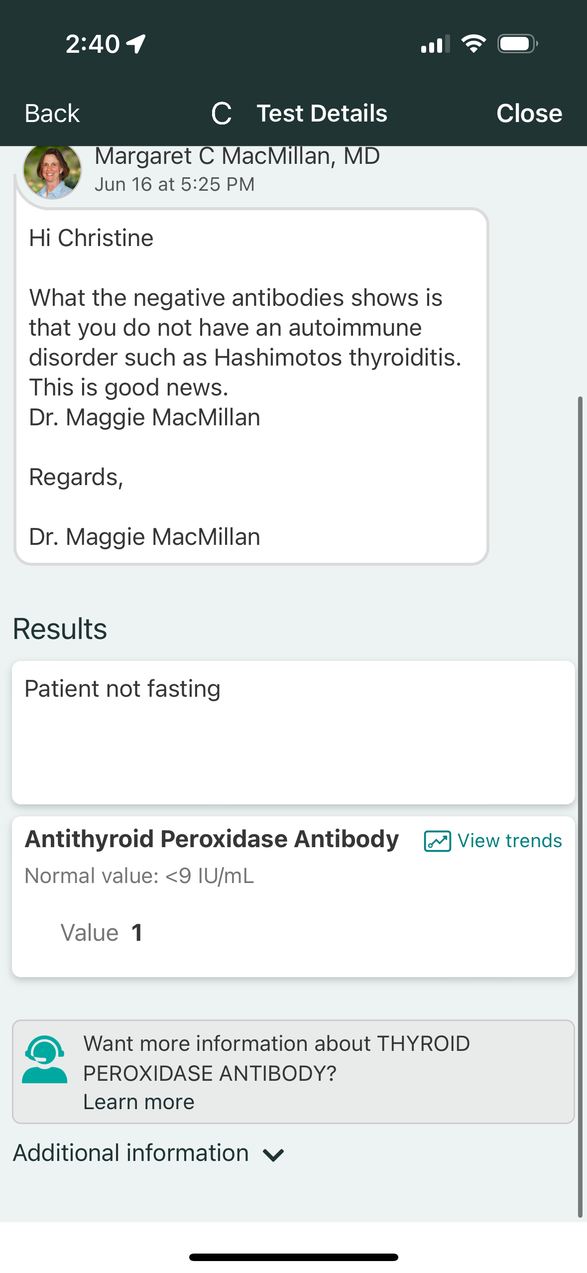Screen dimensions: 587x1273
Task: Tap Learn more about thyroid peroxidase antibody
Action: (x=138, y=1102)
